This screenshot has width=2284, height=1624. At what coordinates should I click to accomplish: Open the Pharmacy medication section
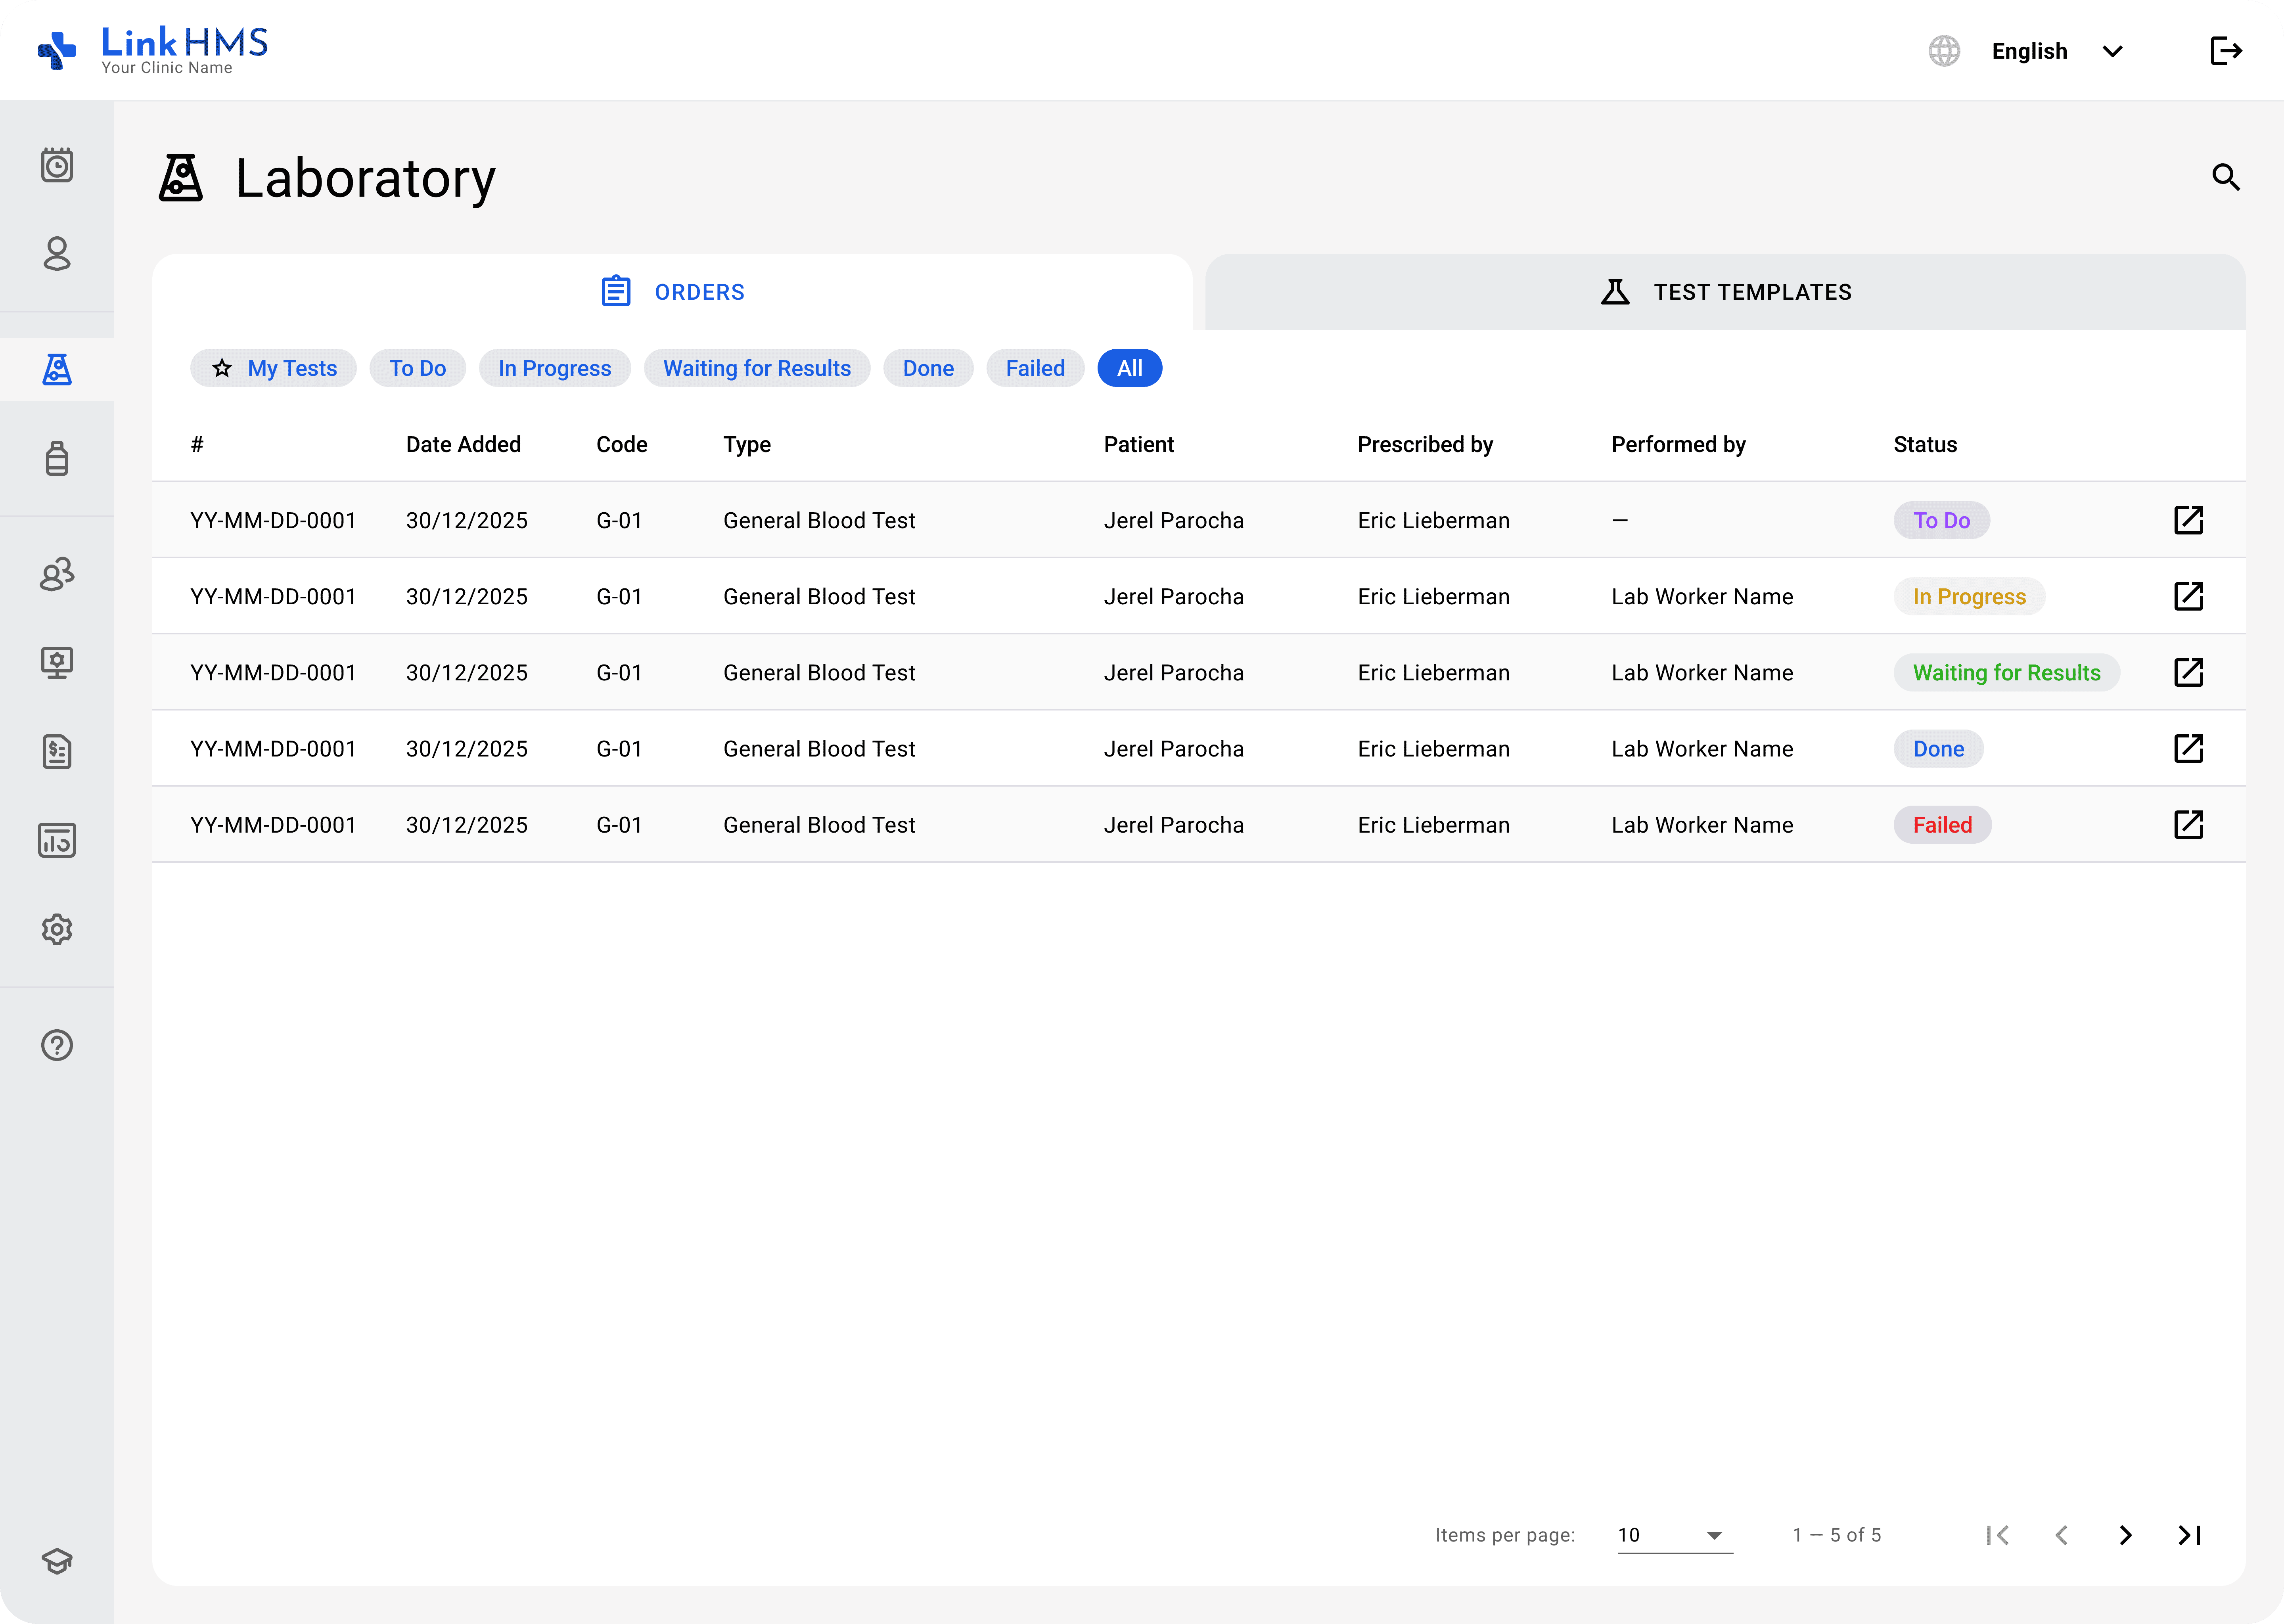[57, 458]
